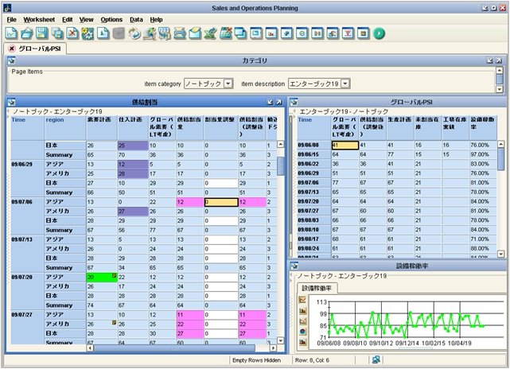Select pie chart type icon beside graph
The width and height of the screenshot is (510, 369).
302,332
